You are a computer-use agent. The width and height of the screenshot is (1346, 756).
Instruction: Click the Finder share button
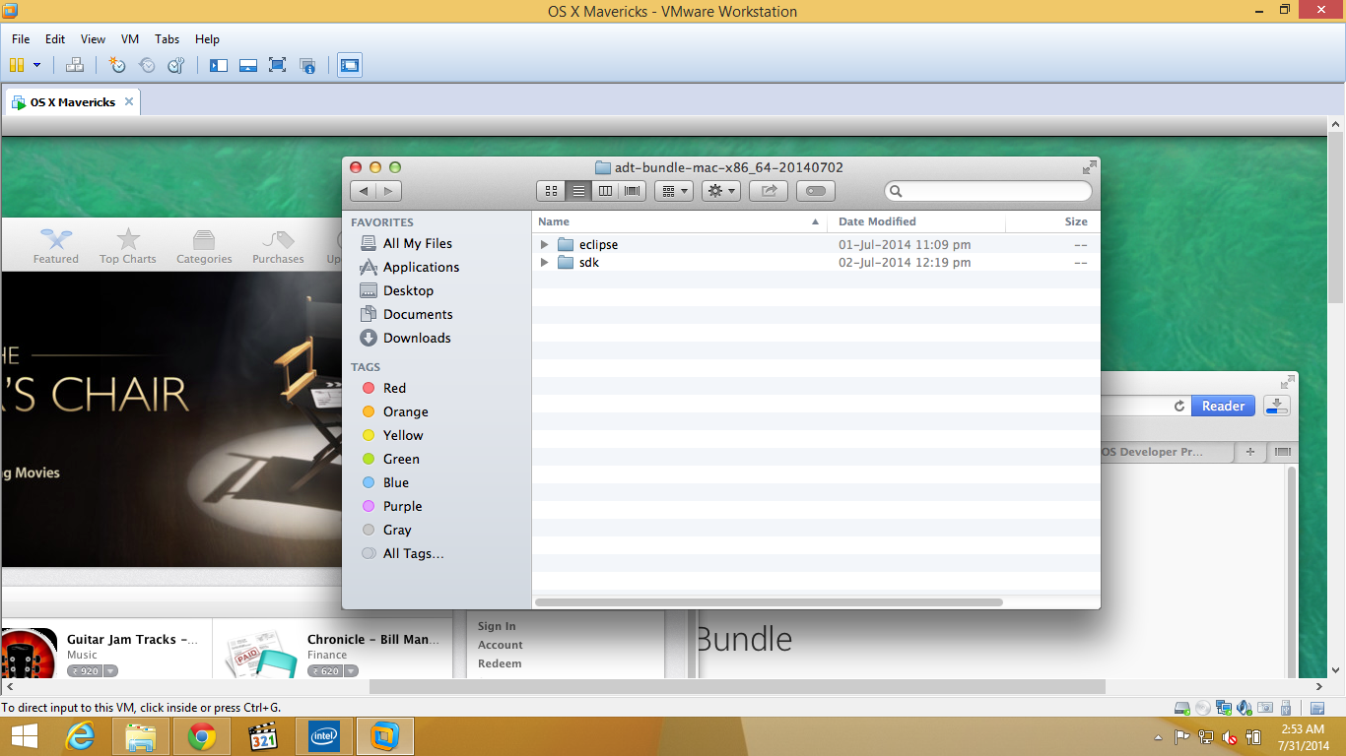tap(769, 191)
